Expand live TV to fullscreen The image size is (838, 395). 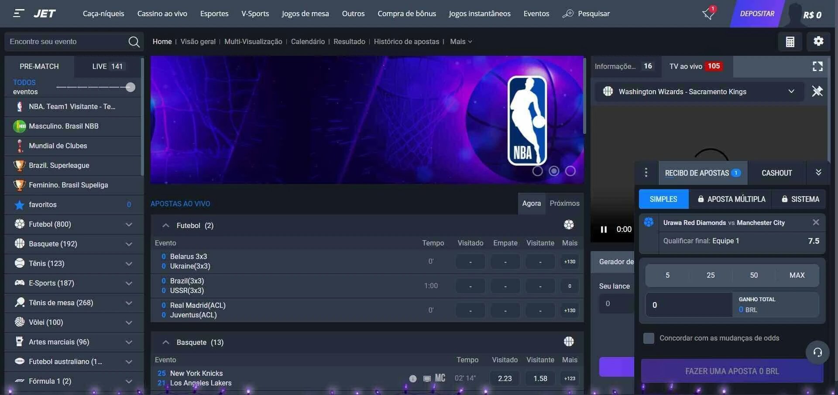click(x=817, y=66)
